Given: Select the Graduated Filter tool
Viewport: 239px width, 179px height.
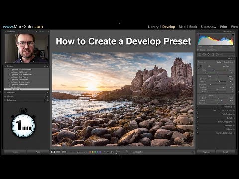Looking at the screenshot, I should click(213, 55).
